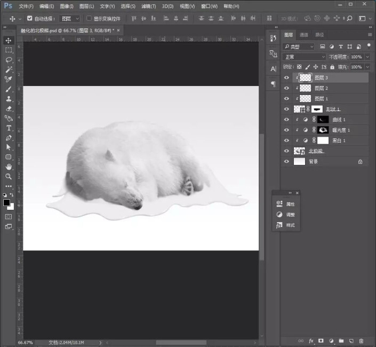Expand the 不透明度 opacity dropdown arrow
This screenshot has height=347, width=376.
[x=367, y=57]
